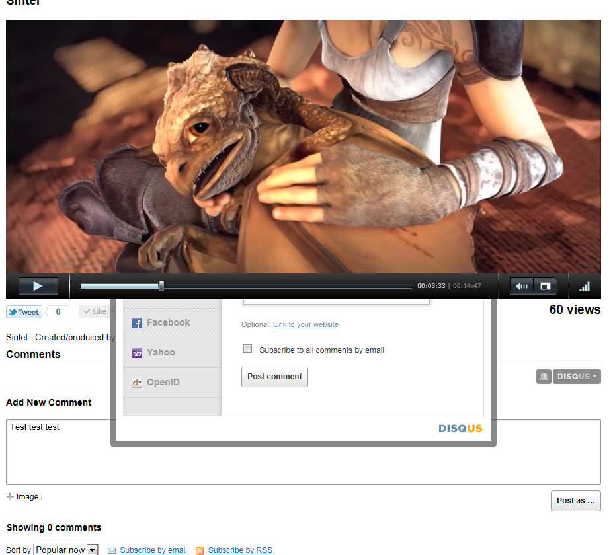Select OpenID login option
This screenshot has height=555, width=613.
pos(172,382)
